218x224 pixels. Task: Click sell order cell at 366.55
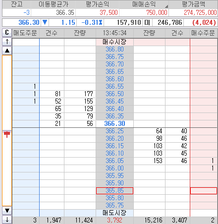pos(26,86)
